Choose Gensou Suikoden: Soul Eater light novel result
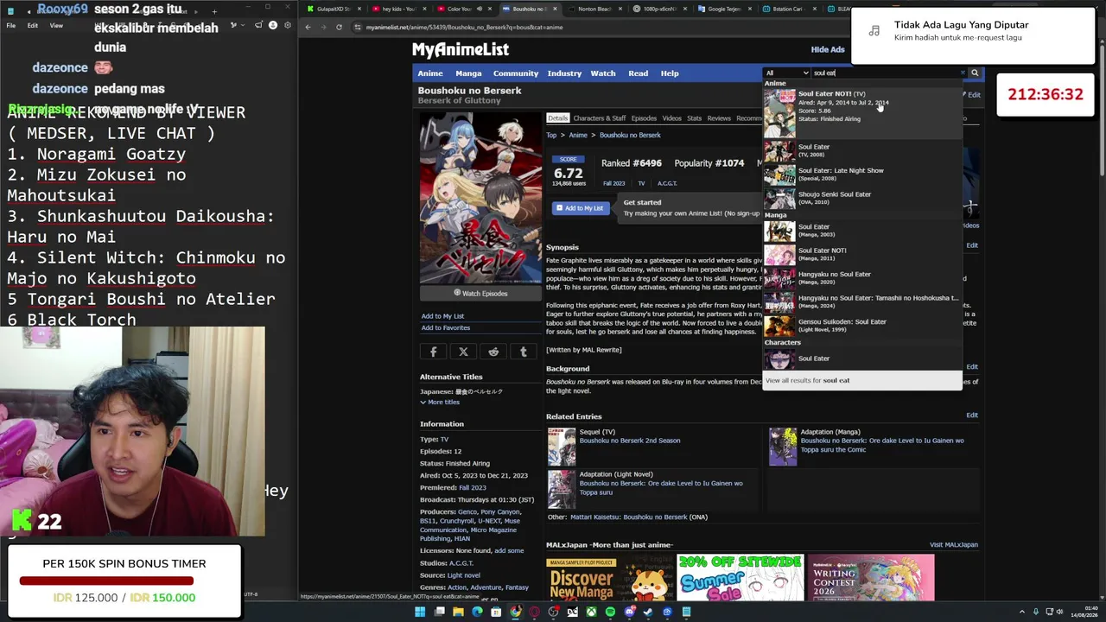The image size is (1106, 622). (862, 325)
